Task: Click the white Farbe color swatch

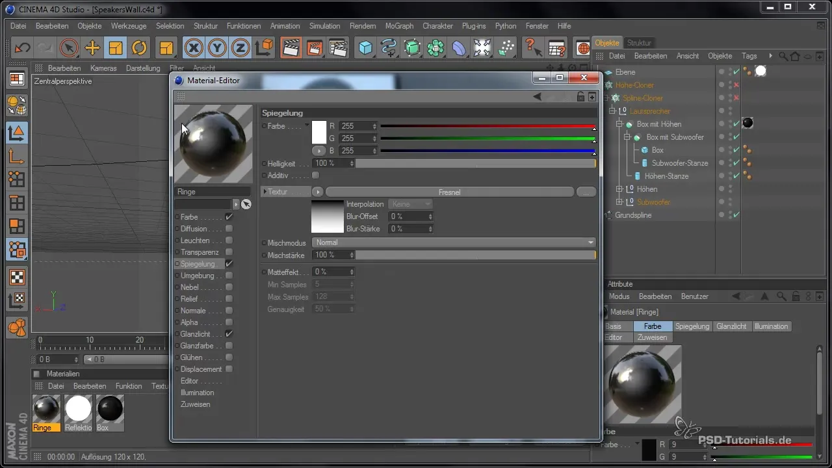Action: [x=318, y=133]
